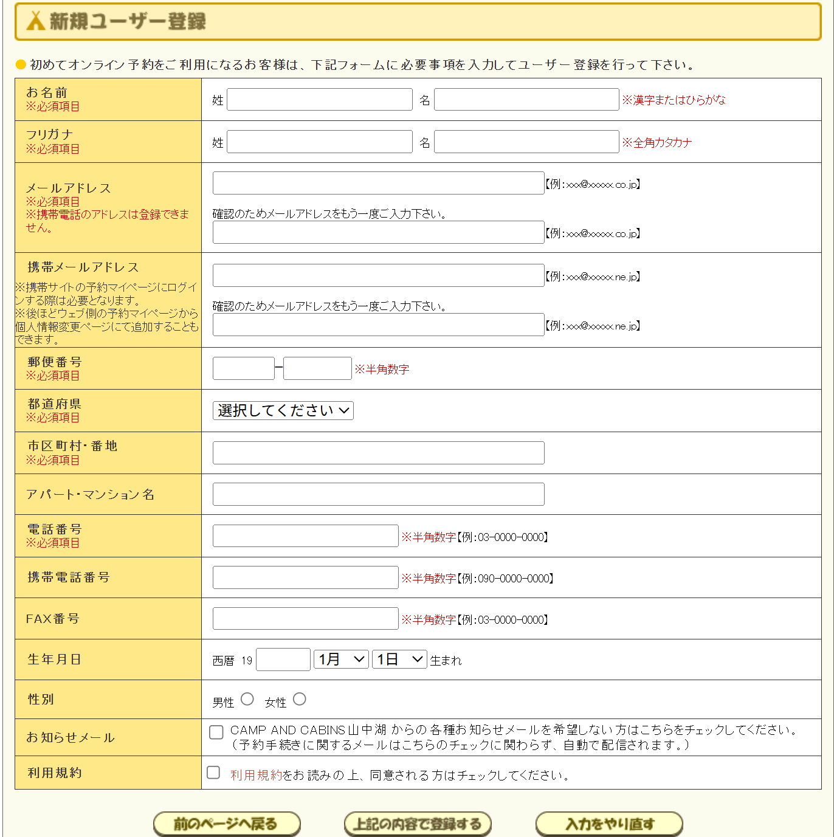Tick the 利用規約 agreement checkbox
The width and height of the screenshot is (834, 837).
pyautogui.click(x=213, y=773)
